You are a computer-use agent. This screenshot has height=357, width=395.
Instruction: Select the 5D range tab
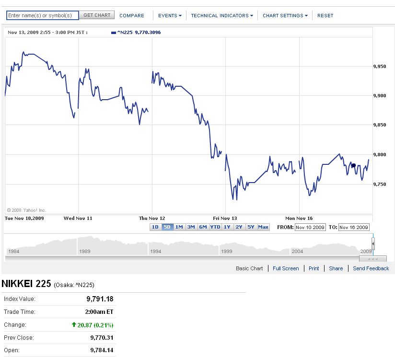coord(167,227)
